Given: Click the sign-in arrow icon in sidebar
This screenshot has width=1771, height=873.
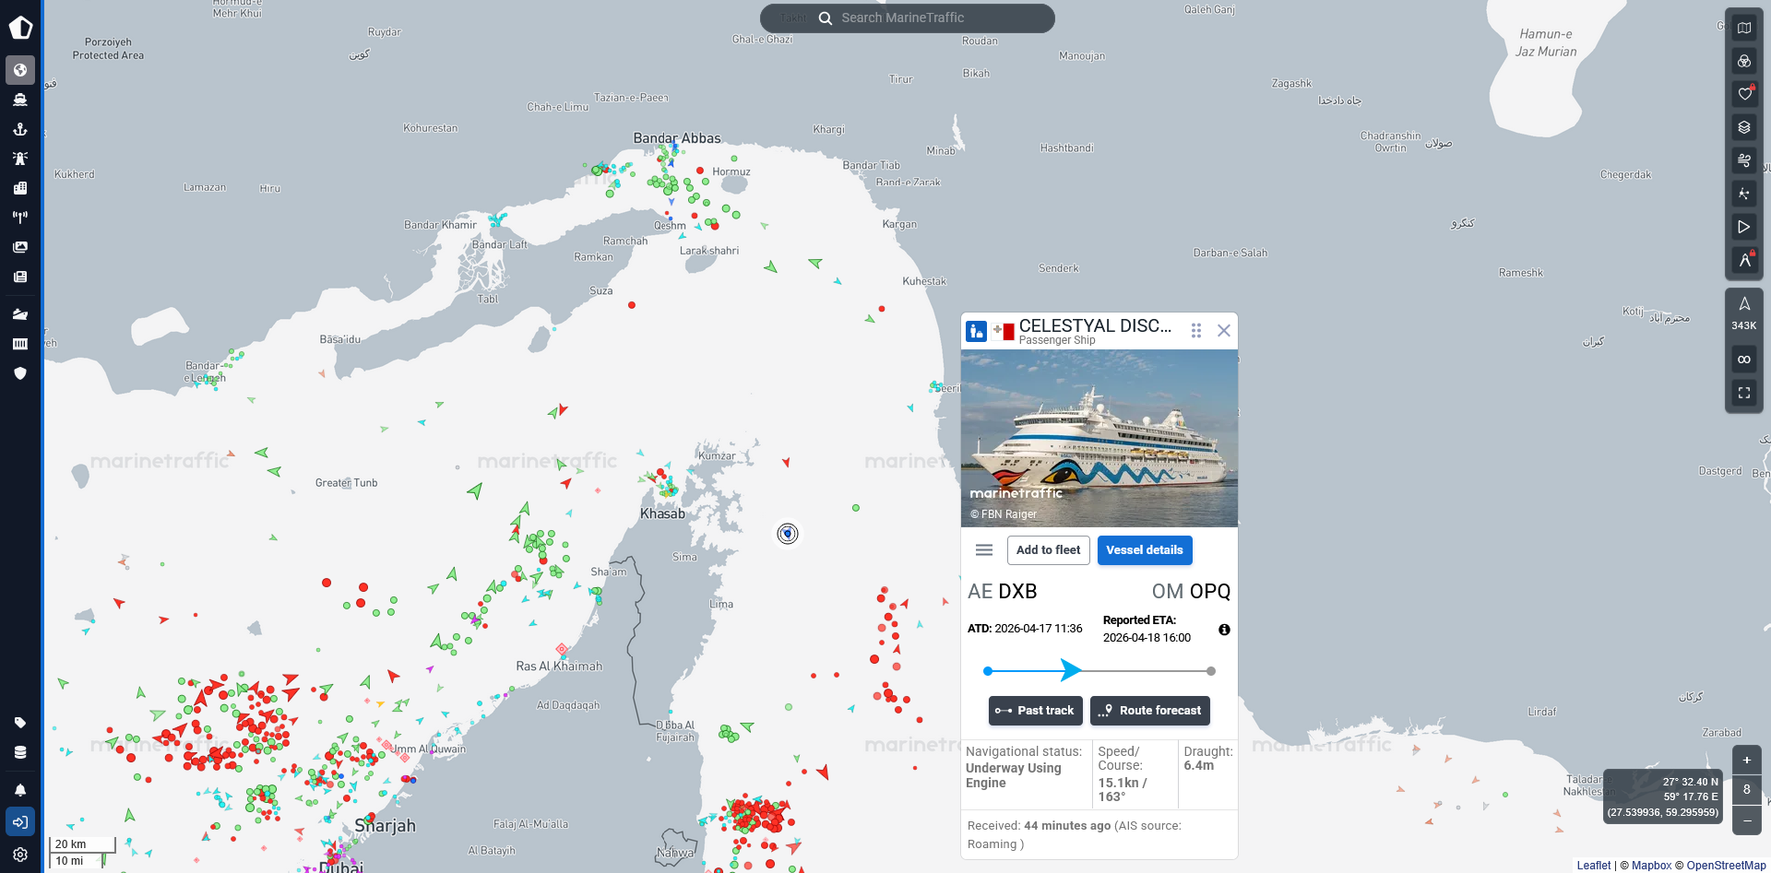Looking at the screenshot, I should coord(20,821).
